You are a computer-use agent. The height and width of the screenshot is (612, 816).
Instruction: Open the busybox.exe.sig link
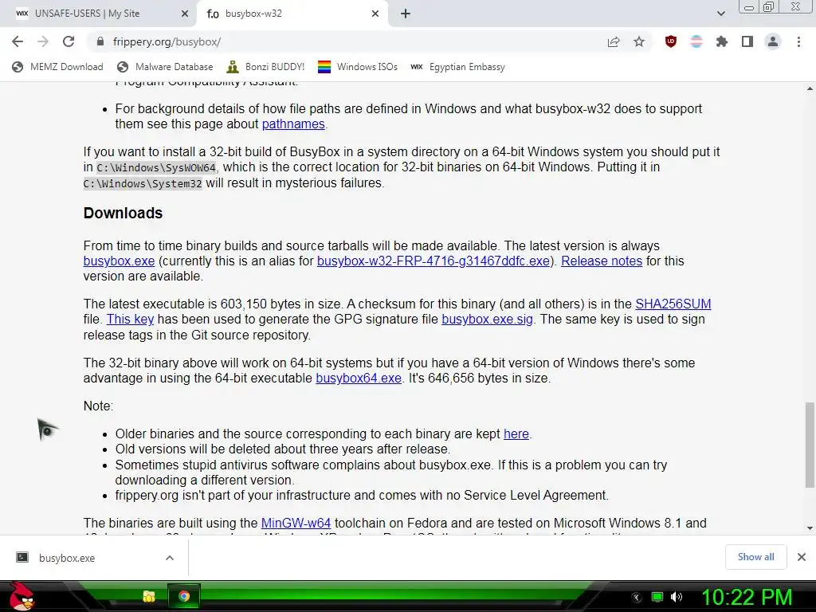click(487, 319)
